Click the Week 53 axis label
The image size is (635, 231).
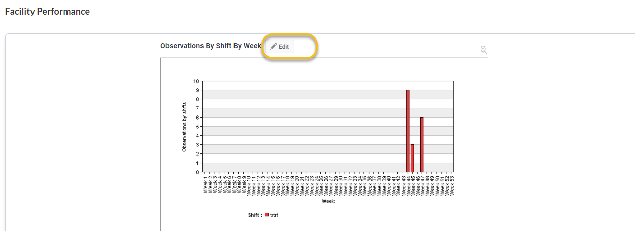451,185
